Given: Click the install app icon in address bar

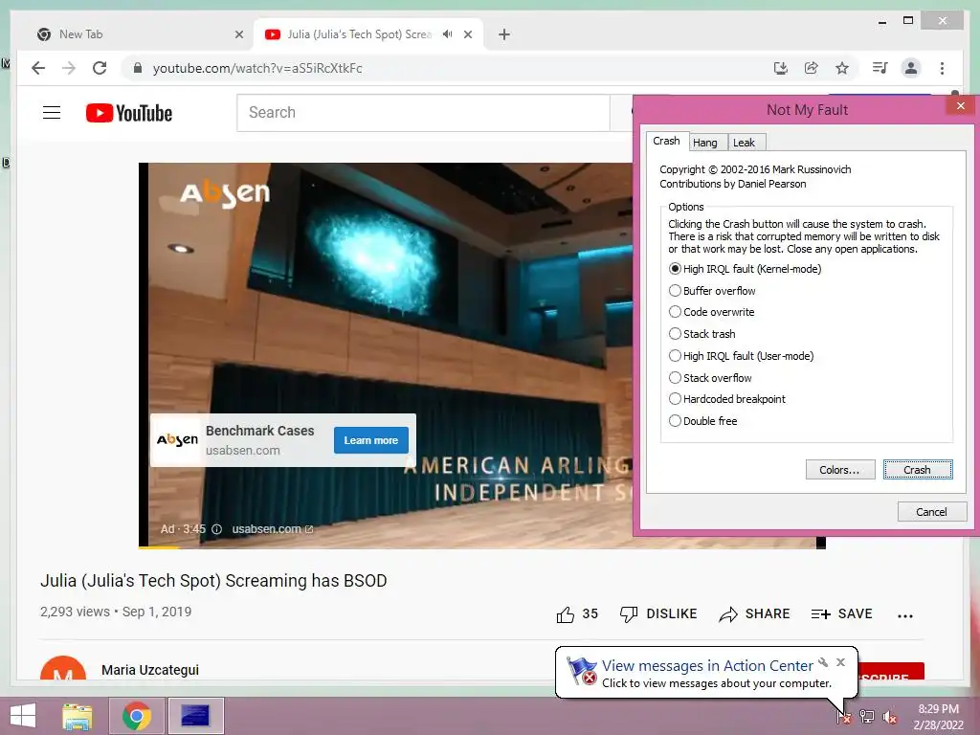Looking at the screenshot, I should pyautogui.click(x=781, y=68).
